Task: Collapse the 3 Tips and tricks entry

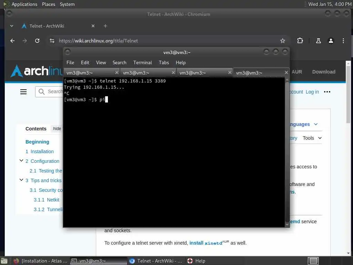Action: [x=21, y=180]
